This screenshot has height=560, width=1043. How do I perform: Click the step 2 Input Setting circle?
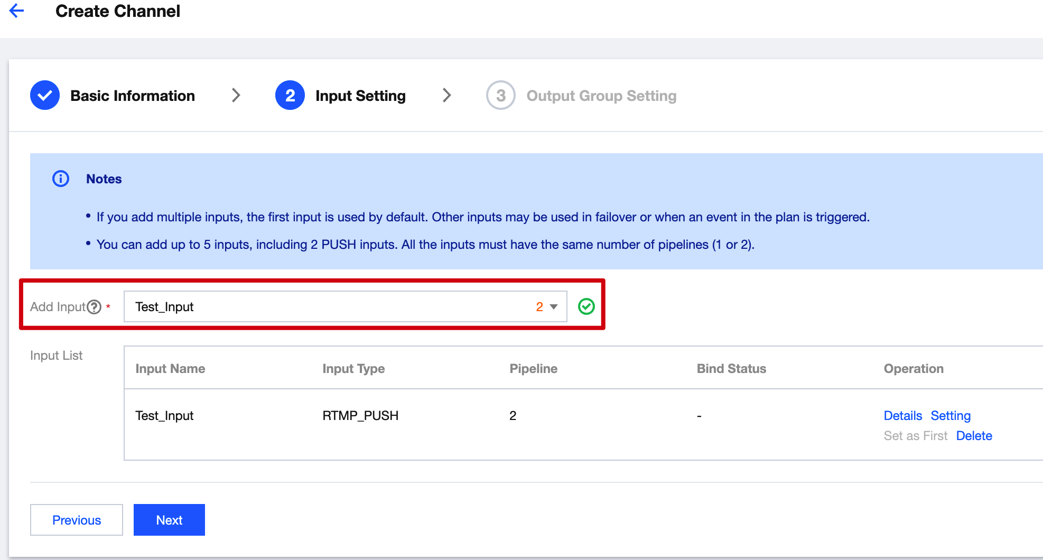pyautogui.click(x=290, y=96)
